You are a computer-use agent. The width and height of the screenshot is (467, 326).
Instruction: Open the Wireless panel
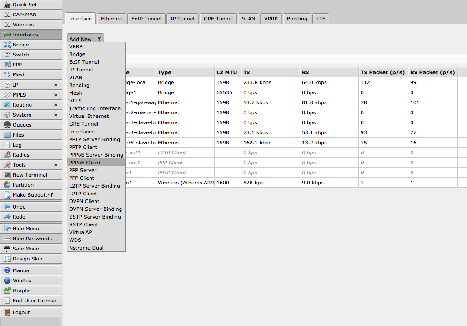[23, 25]
